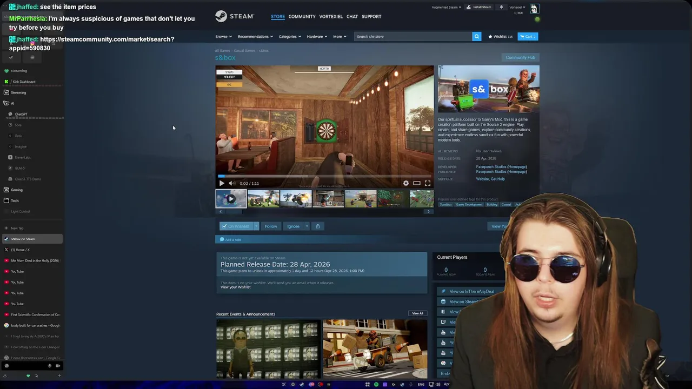Switch to the (1) Home / X tab
This screenshot has height=389, width=692.
pos(32,250)
